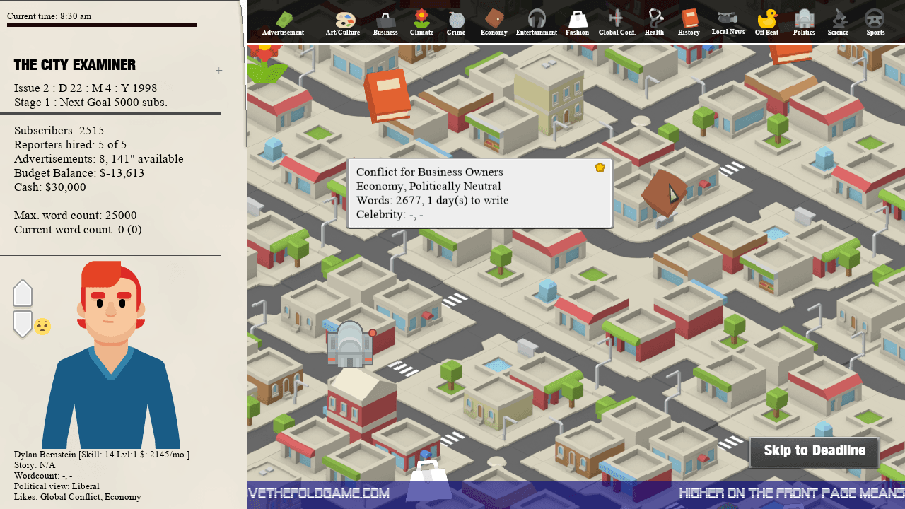905x509 pixels.
Task: Click the time progress bar under current time
Action: tap(102, 25)
